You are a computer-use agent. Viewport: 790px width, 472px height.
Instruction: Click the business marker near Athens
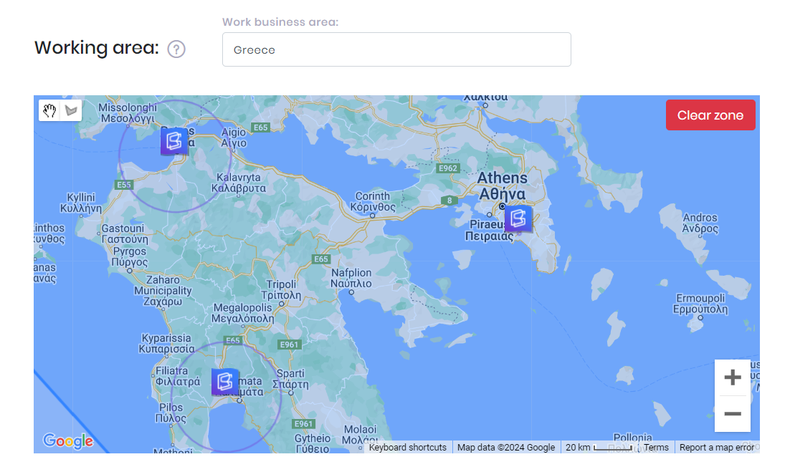tap(518, 218)
